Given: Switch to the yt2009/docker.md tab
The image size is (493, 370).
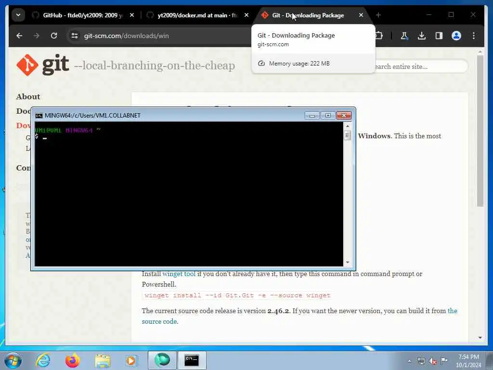Looking at the screenshot, I should pyautogui.click(x=197, y=15).
